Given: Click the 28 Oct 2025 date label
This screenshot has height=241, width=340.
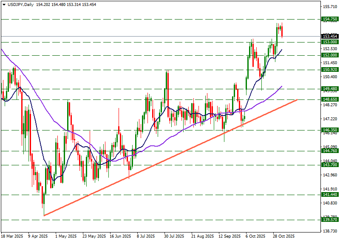Looking at the screenshot, I should [x=283, y=236].
